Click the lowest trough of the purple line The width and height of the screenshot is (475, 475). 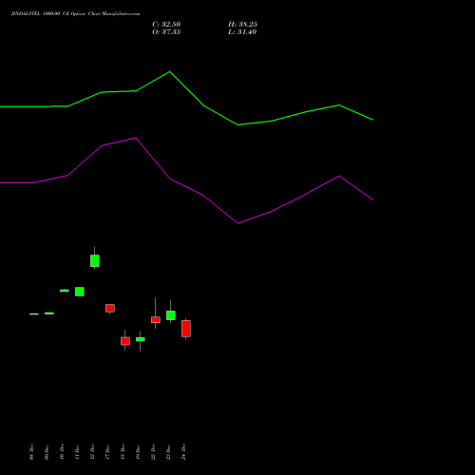click(238, 223)
